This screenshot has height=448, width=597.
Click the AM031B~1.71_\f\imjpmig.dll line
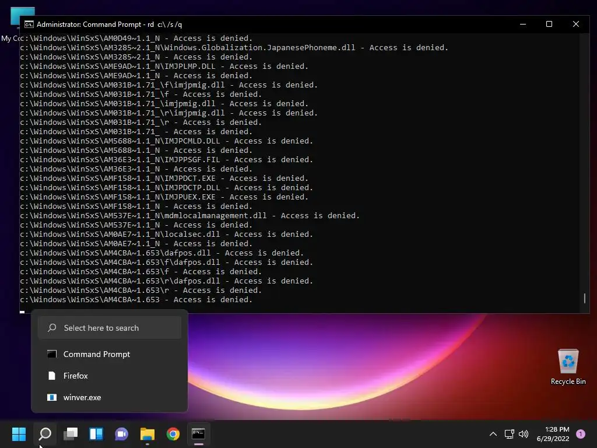[x=168, y=85]
